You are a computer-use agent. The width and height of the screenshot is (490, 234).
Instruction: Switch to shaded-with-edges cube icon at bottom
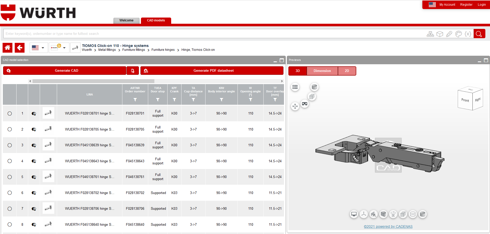pyautogui.click(x=403, y=214)
